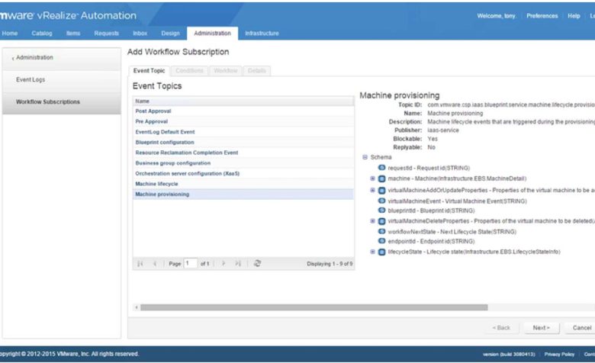
Task: Go to first page of event topics
Action: (x=140, y=263)
